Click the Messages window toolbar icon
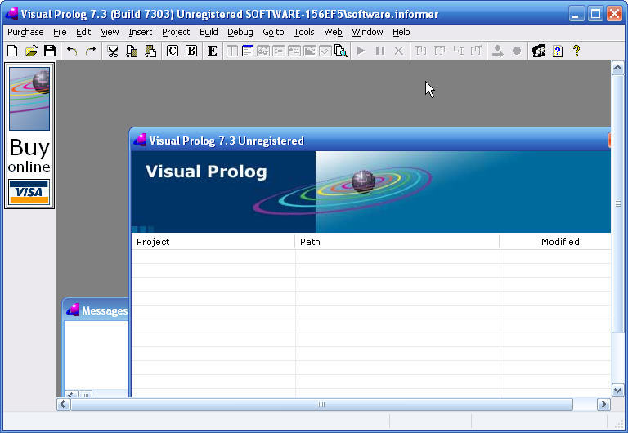The image size is (628, 433). [248, 51]
